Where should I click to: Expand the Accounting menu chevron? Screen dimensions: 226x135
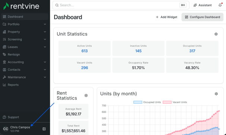(x=45, y=62)
